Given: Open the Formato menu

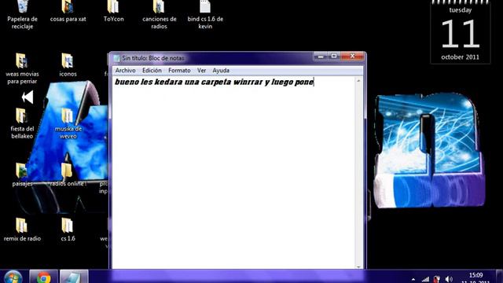Looking at the screenshot, I should 179,70.
